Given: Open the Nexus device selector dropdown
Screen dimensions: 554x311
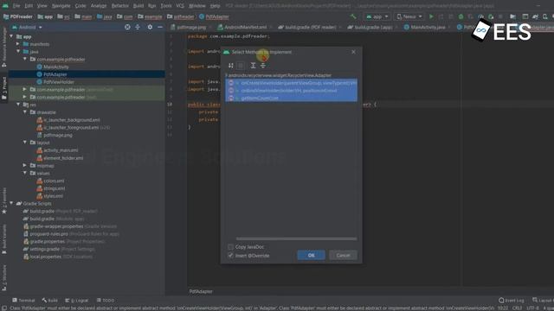Looking at the screenshot, I should tap(409, 16).
